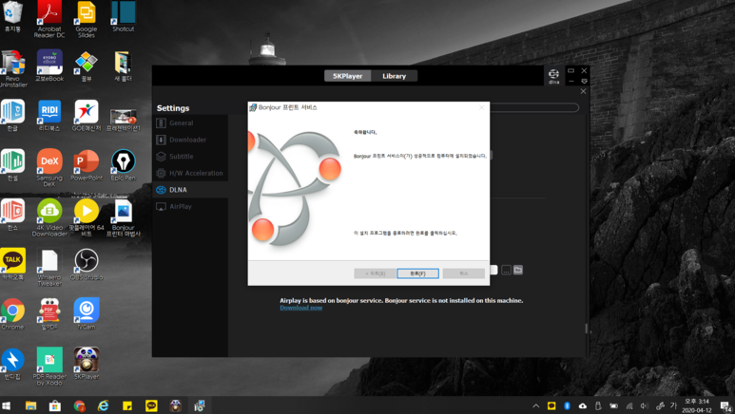The width and height of the screenshot is (735, 414).
Task: Open the Epic Pen desktop icon
Action: (124, 165)
